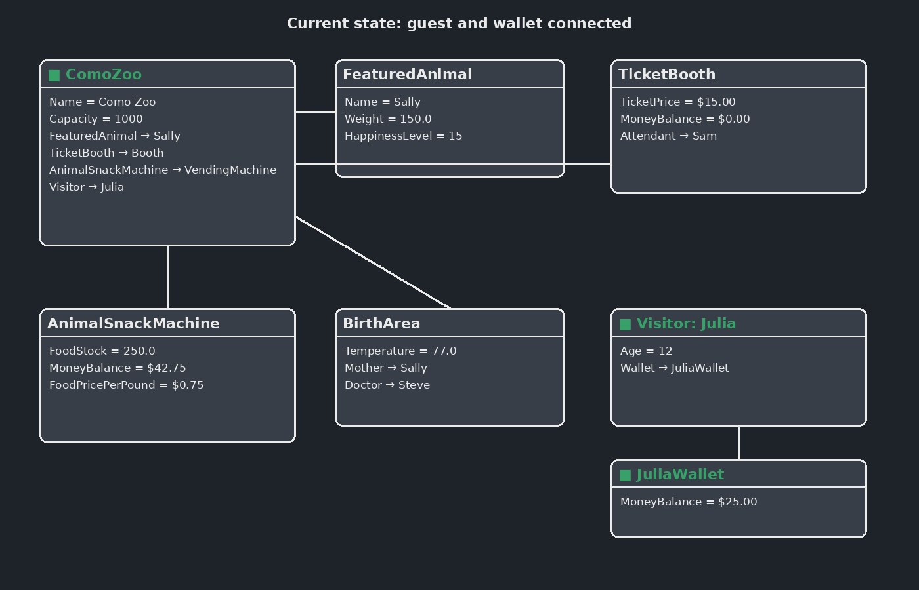The width and height of the screenshot is (919, 590).
Task: Follow the TicketBooth → Booth reference
Action: pos(106,153)
